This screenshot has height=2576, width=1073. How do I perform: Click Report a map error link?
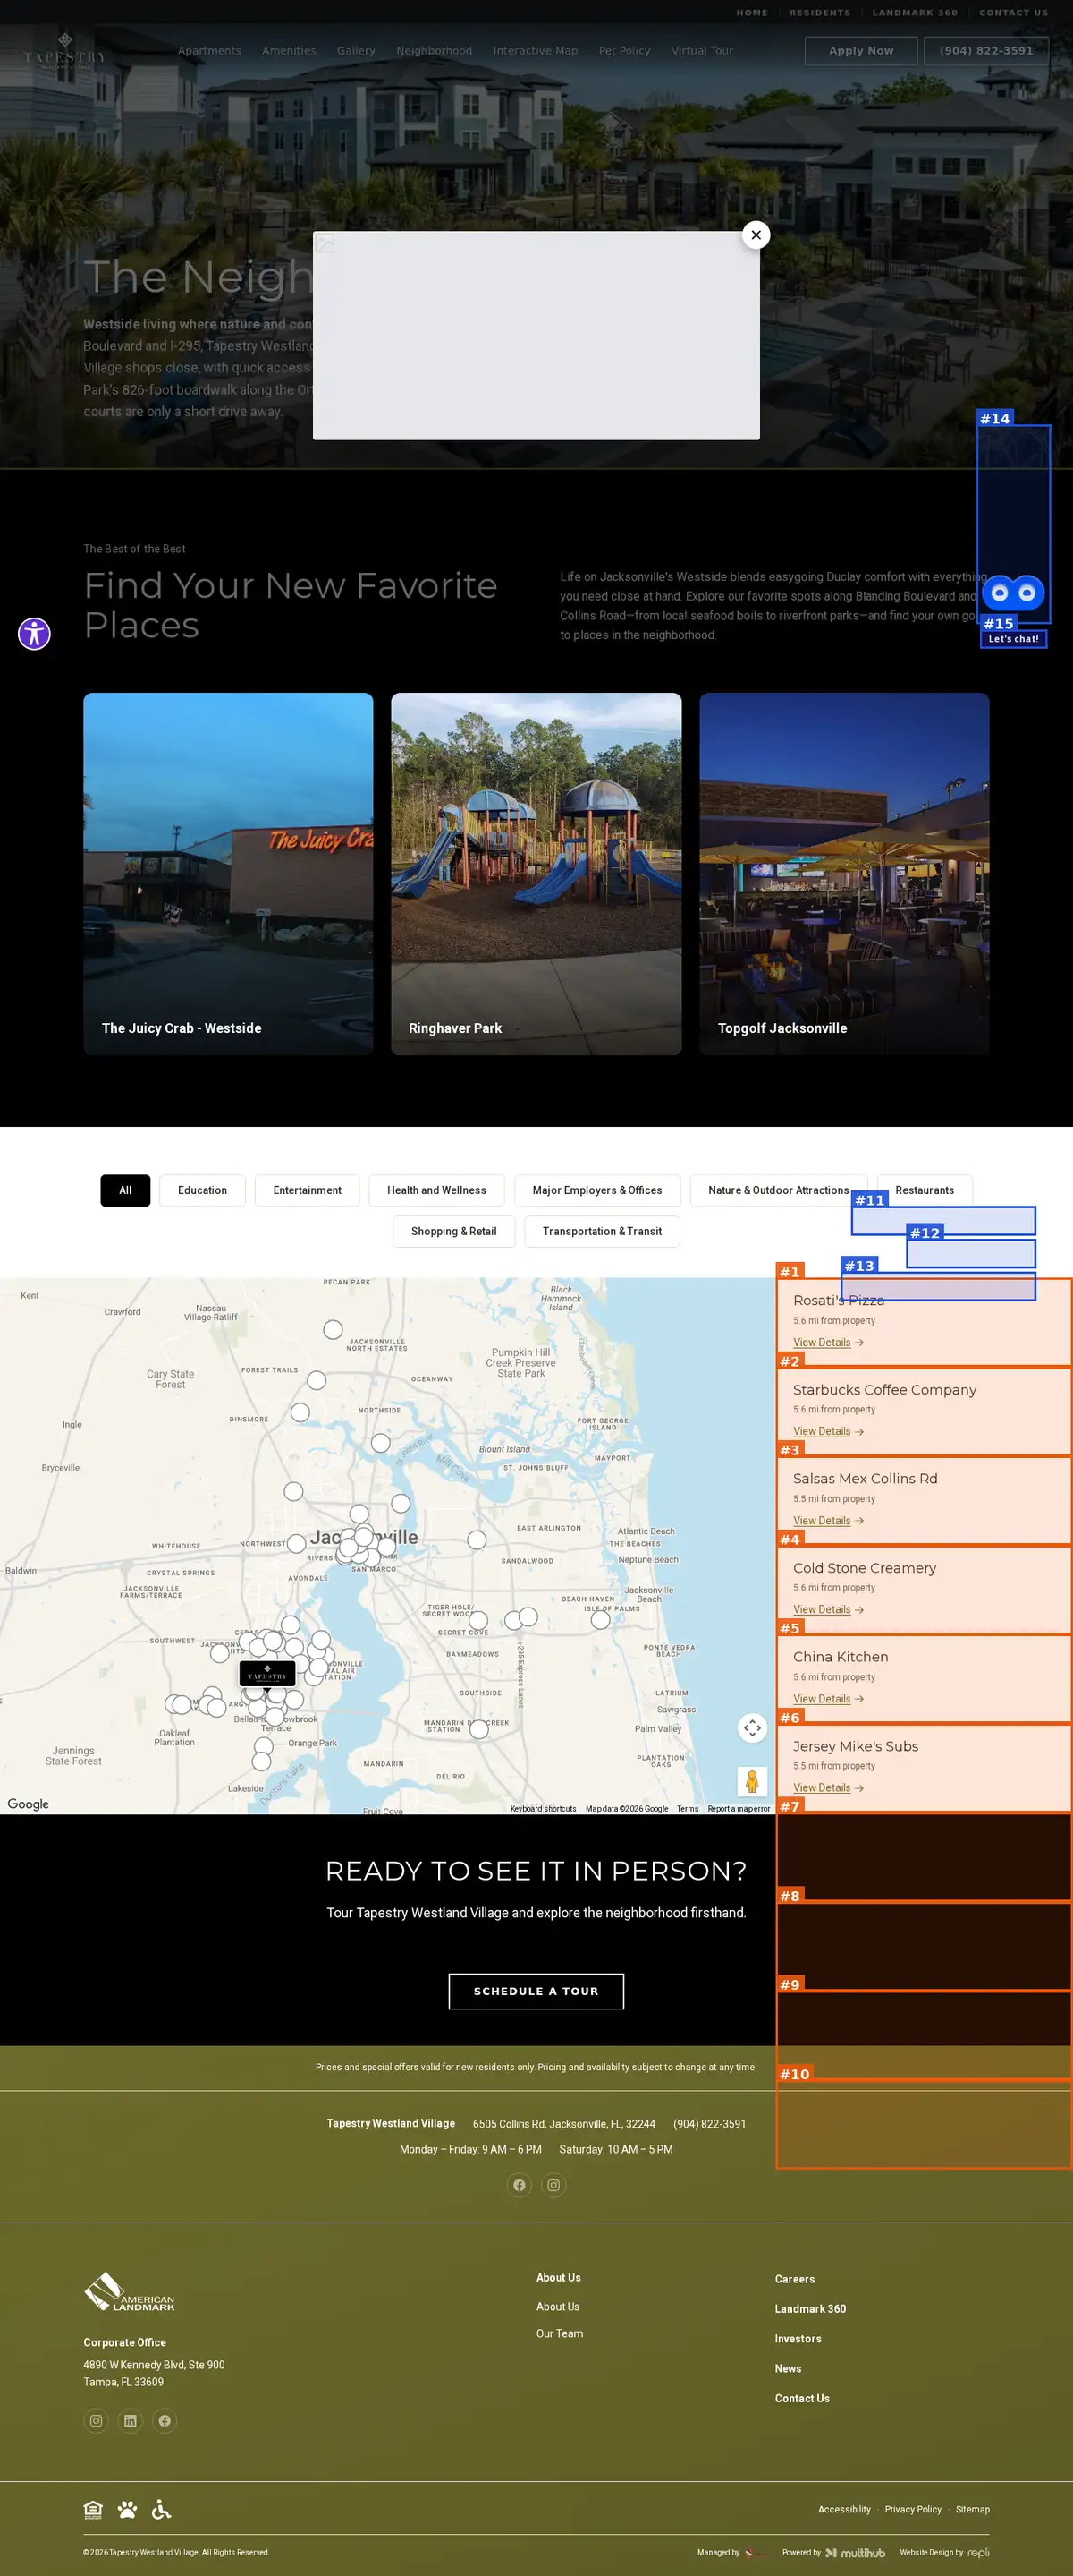click(x=739, y=1809)
